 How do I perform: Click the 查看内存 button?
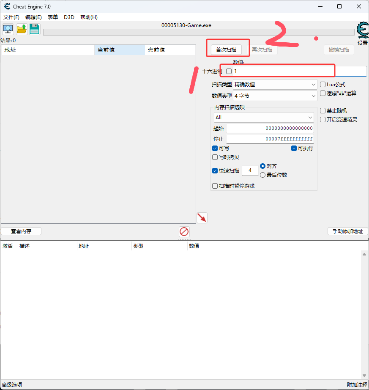click(x=21, y=231)
